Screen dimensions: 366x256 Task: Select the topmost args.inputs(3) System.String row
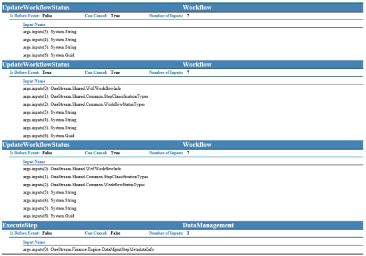pos(49,32)
